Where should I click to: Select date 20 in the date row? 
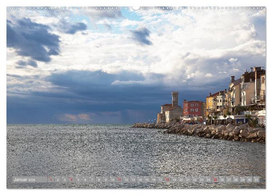[181, 180]
